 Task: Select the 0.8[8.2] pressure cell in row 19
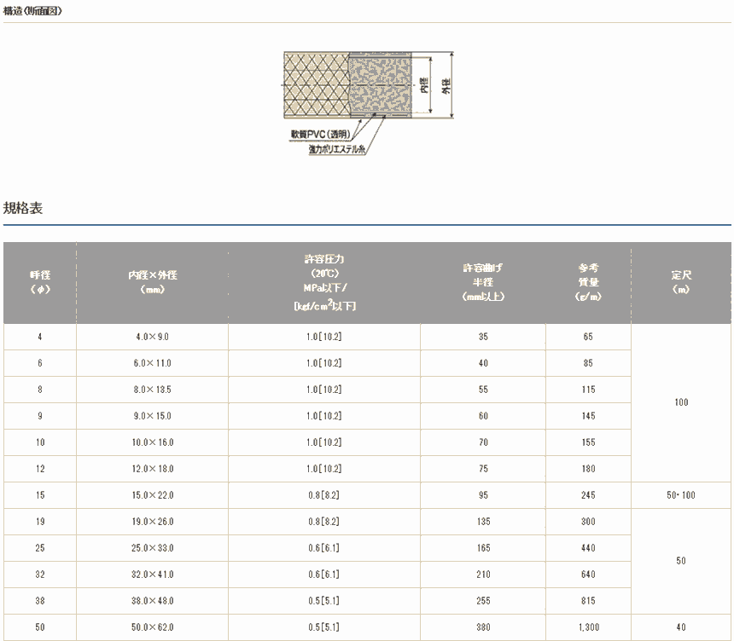[x=324, y=523]
